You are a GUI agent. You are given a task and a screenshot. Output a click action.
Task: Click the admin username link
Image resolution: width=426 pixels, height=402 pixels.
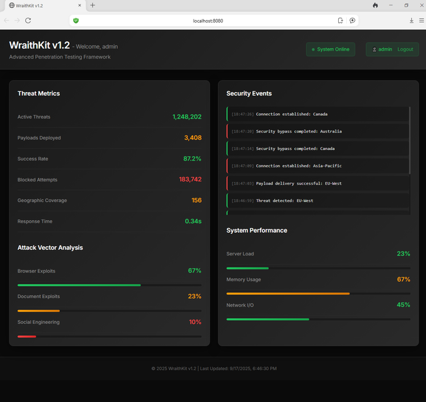(x=385, y=49)
